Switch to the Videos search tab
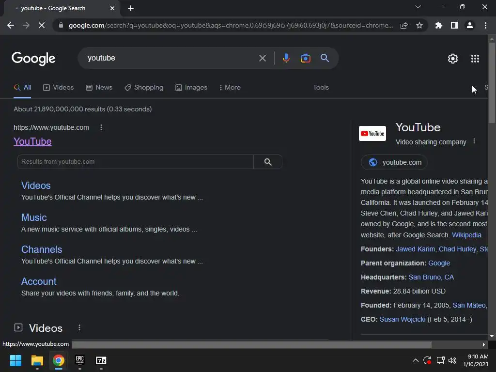The height and width of the screenshot is (372, 496). pos(59,88)
